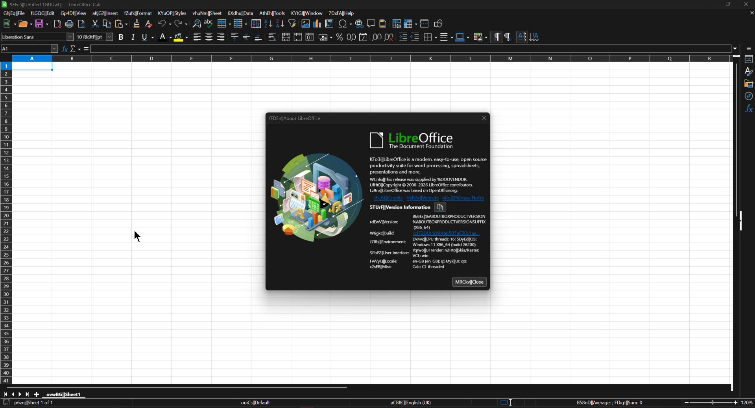Toggle underline formatting
The height and width of the screenshot is (408, 755).
tap(145, 37)
